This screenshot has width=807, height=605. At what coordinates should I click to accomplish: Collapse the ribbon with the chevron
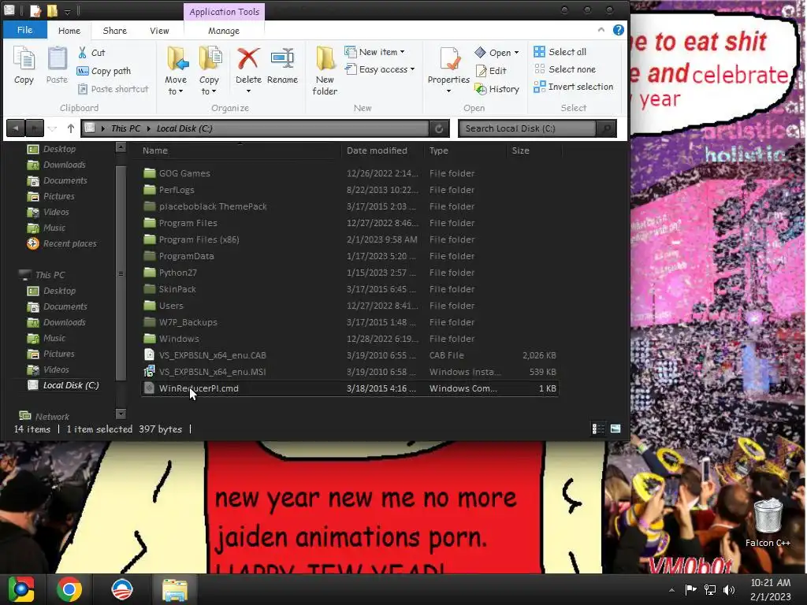click(x=601, y=30)
